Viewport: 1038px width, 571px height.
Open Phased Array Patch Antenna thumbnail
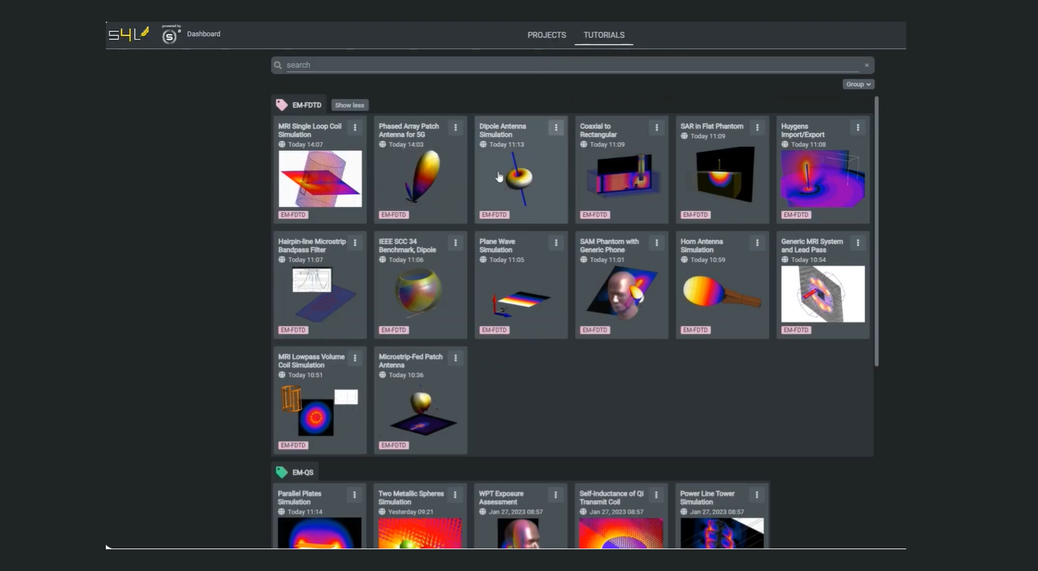(x=421, y=179)
